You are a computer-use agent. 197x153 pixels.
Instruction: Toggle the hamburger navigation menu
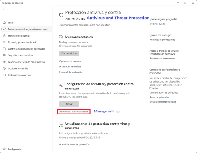point(4,16)
